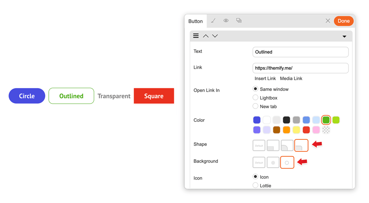Choose the circle corner shape option
This screenshot has width=369, height=203.
click(x=287, y=145)
